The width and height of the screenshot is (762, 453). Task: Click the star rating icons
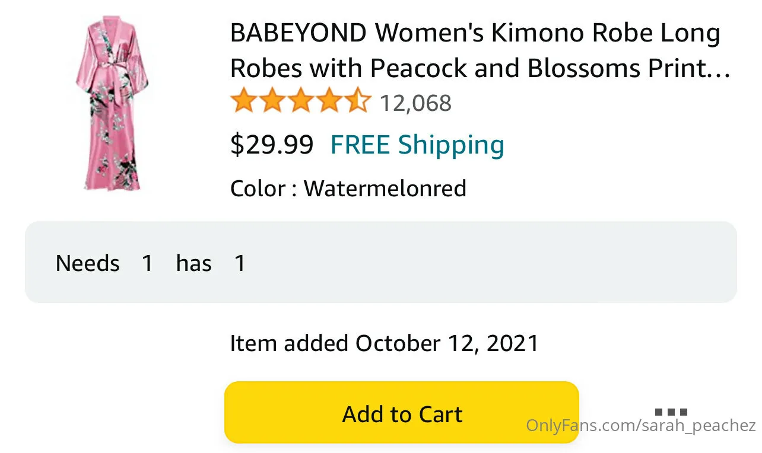click(300, 102)
